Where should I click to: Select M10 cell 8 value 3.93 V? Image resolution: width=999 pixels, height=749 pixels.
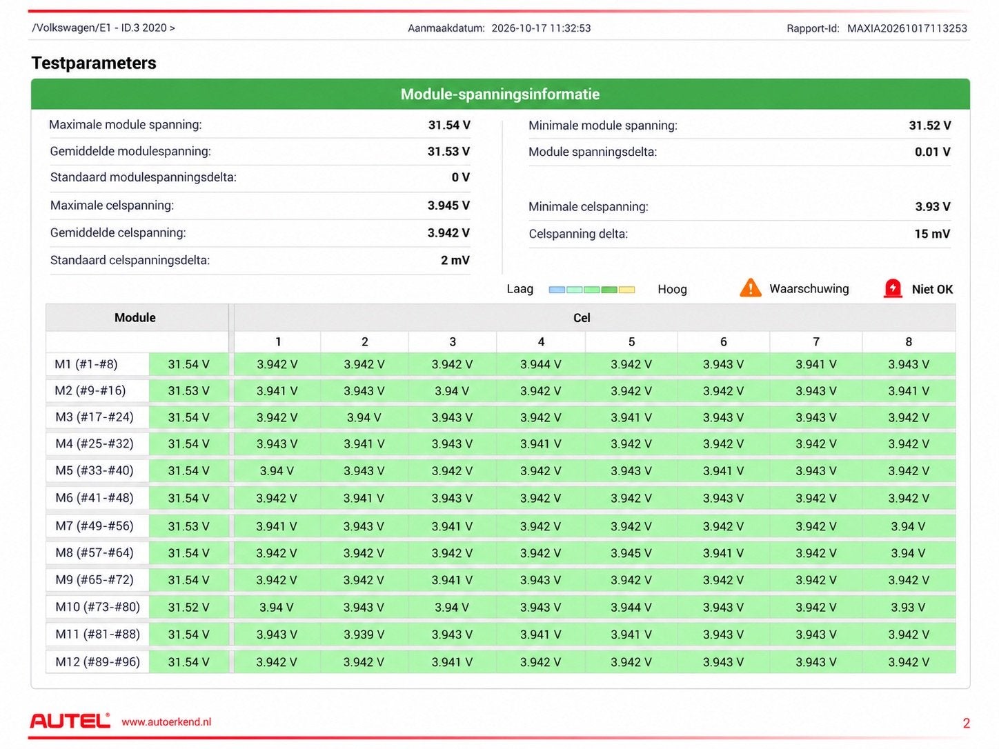908,608
